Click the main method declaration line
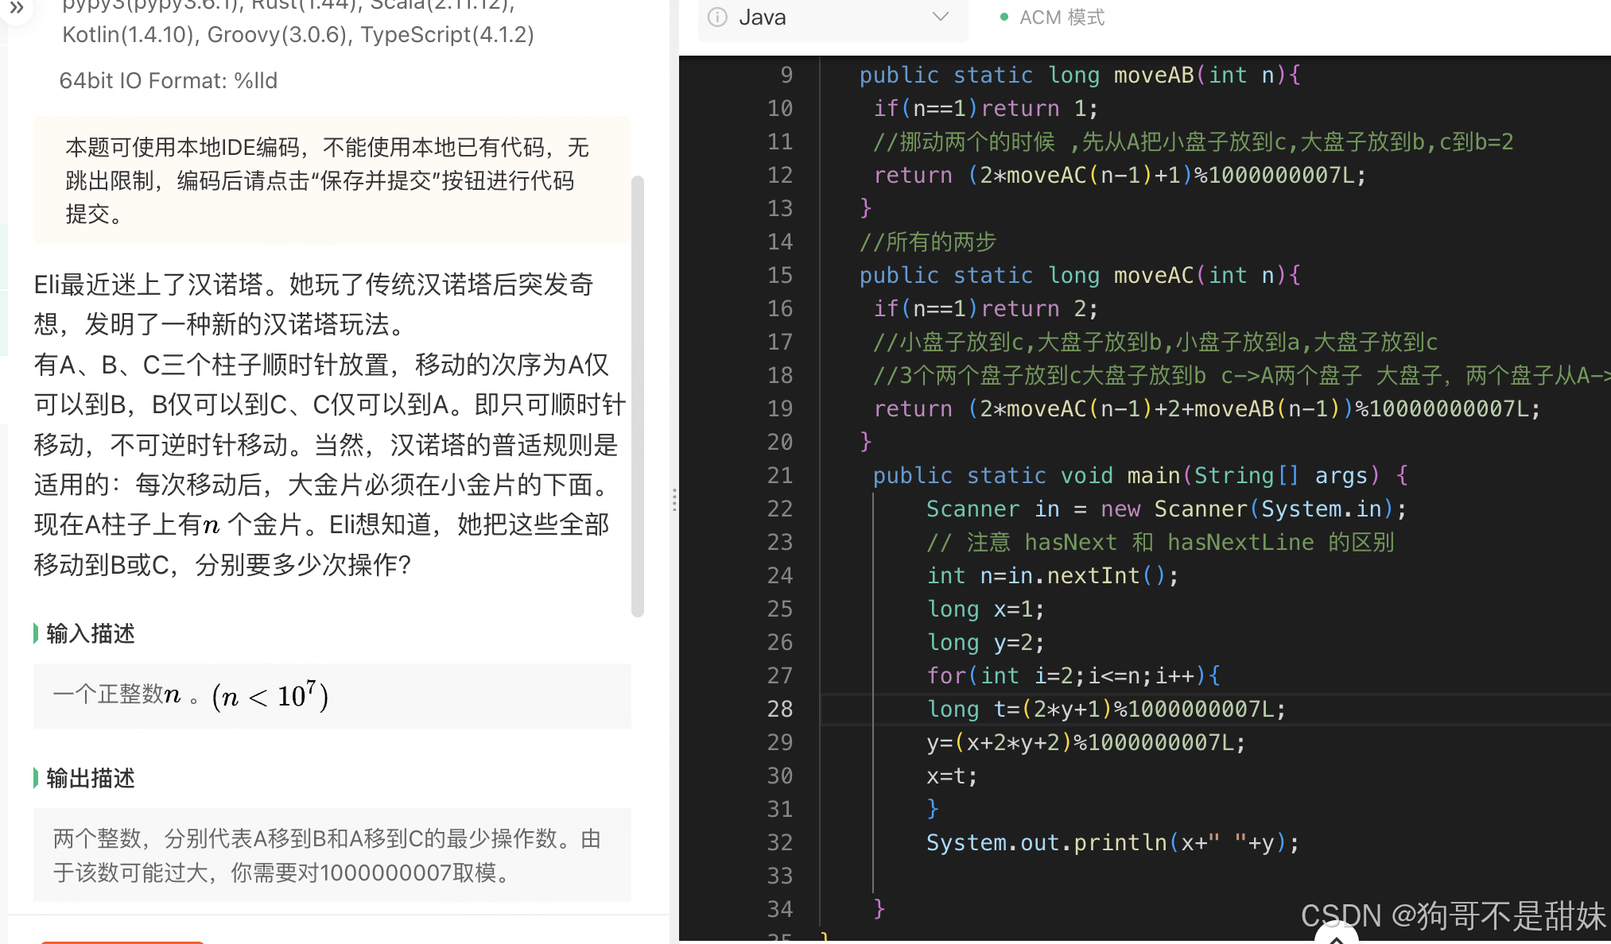 coord(1140,475)
